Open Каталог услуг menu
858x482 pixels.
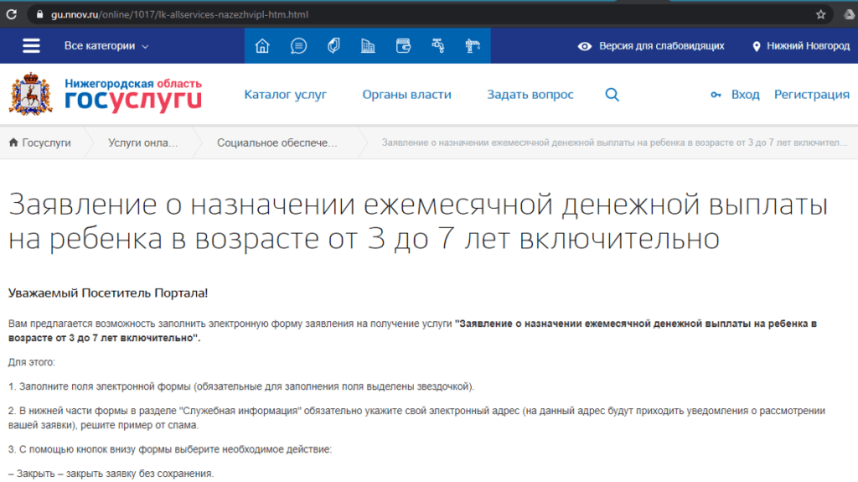pos(285,95)
